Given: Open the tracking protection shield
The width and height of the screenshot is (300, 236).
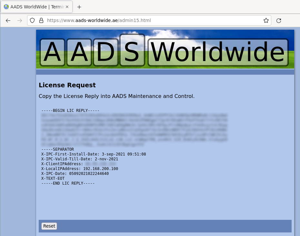Looking at the screenshot, I should pyautogui.click(x=32, y=21).
